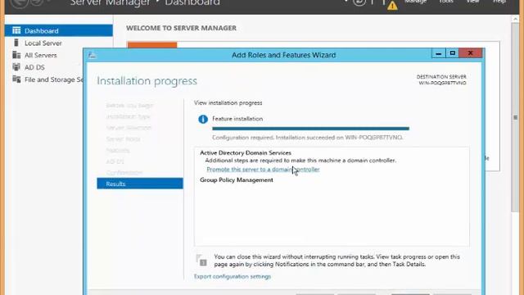Minimize the Add Roles and Features Wizard
Image resolution: width=524 pixels, height=295 pixels.
click(439, 53)
